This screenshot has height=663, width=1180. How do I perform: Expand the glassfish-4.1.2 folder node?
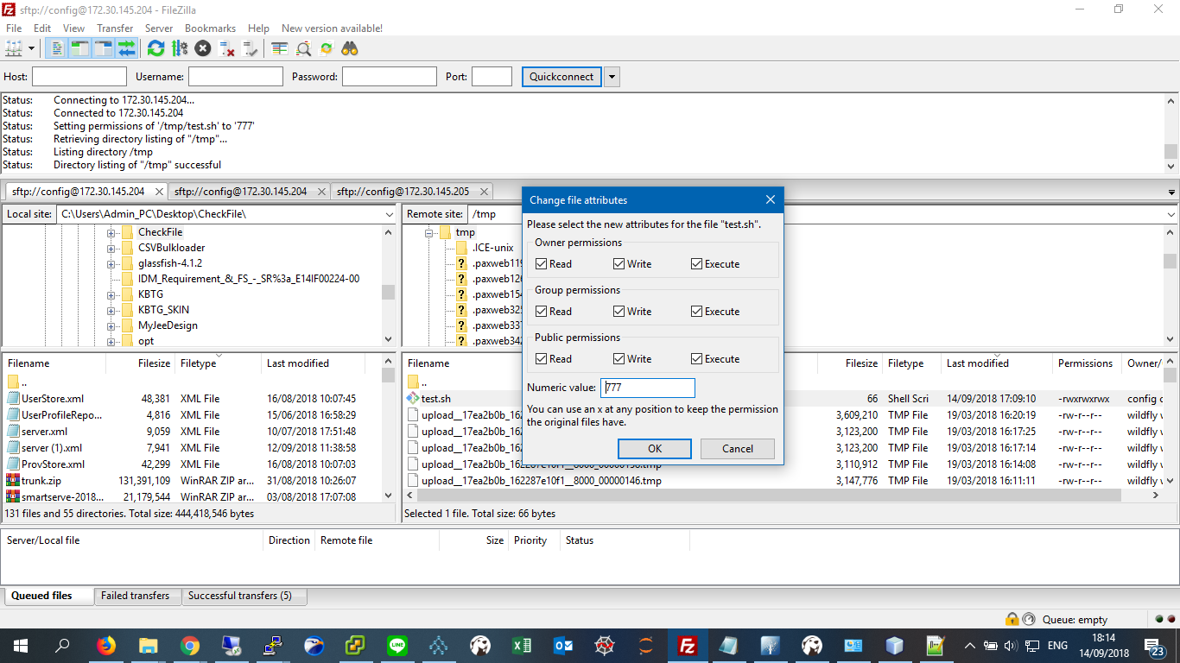coord(111,264)
